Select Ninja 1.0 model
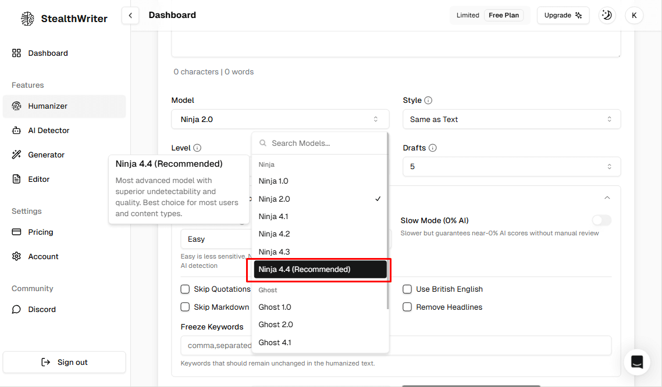 click(319, 181)
